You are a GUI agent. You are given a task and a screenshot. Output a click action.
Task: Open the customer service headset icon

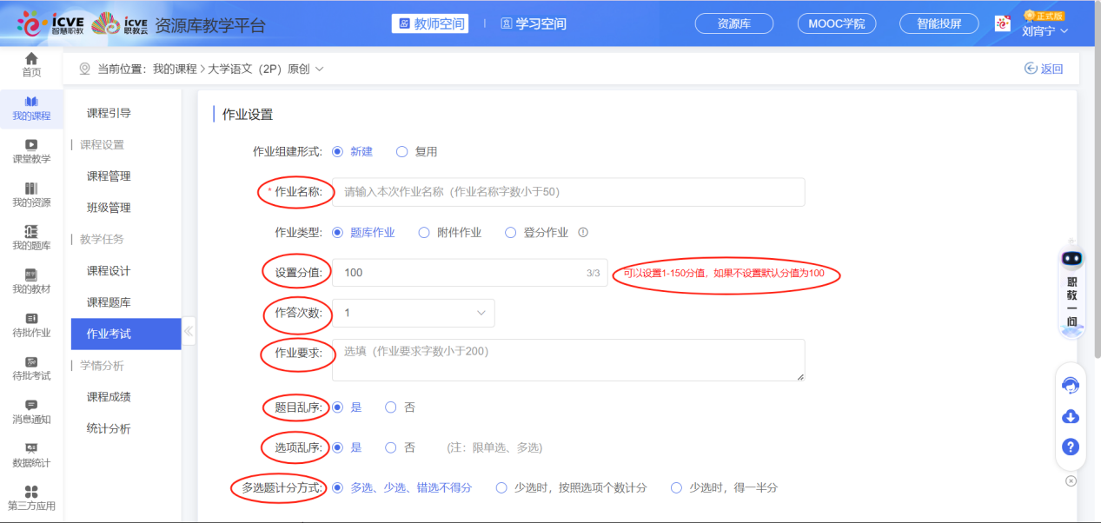click(x=1071, y=385)
